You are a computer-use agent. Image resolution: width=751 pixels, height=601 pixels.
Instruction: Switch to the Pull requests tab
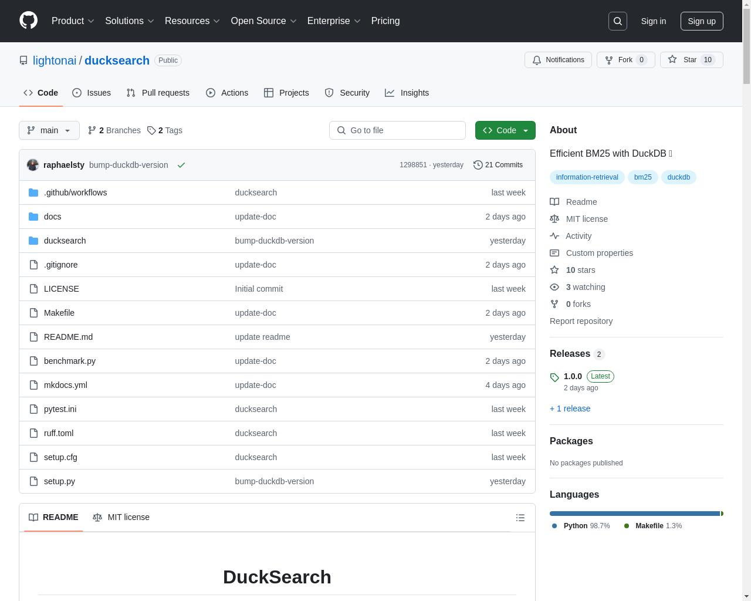(158, 93)
